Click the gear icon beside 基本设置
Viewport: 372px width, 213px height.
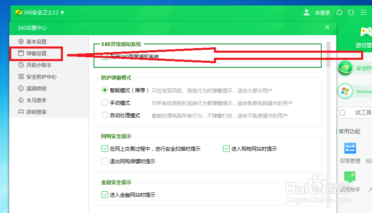(21, 41)
